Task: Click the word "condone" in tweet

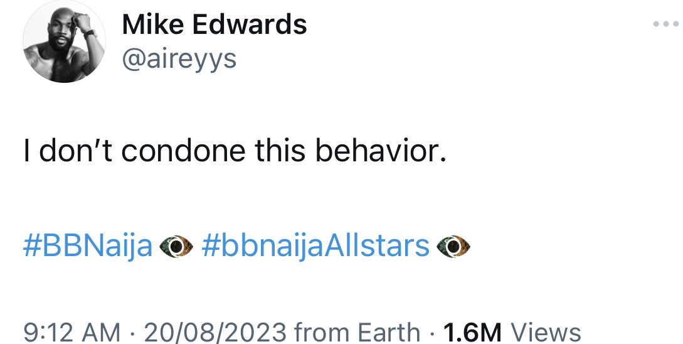Action: tap(183, 151)
